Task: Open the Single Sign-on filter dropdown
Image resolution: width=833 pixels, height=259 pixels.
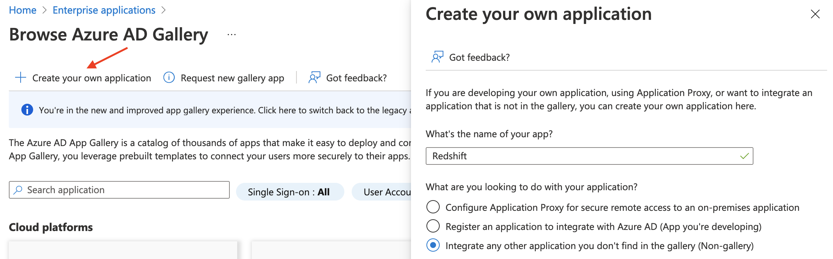Action: pos(290,192)
